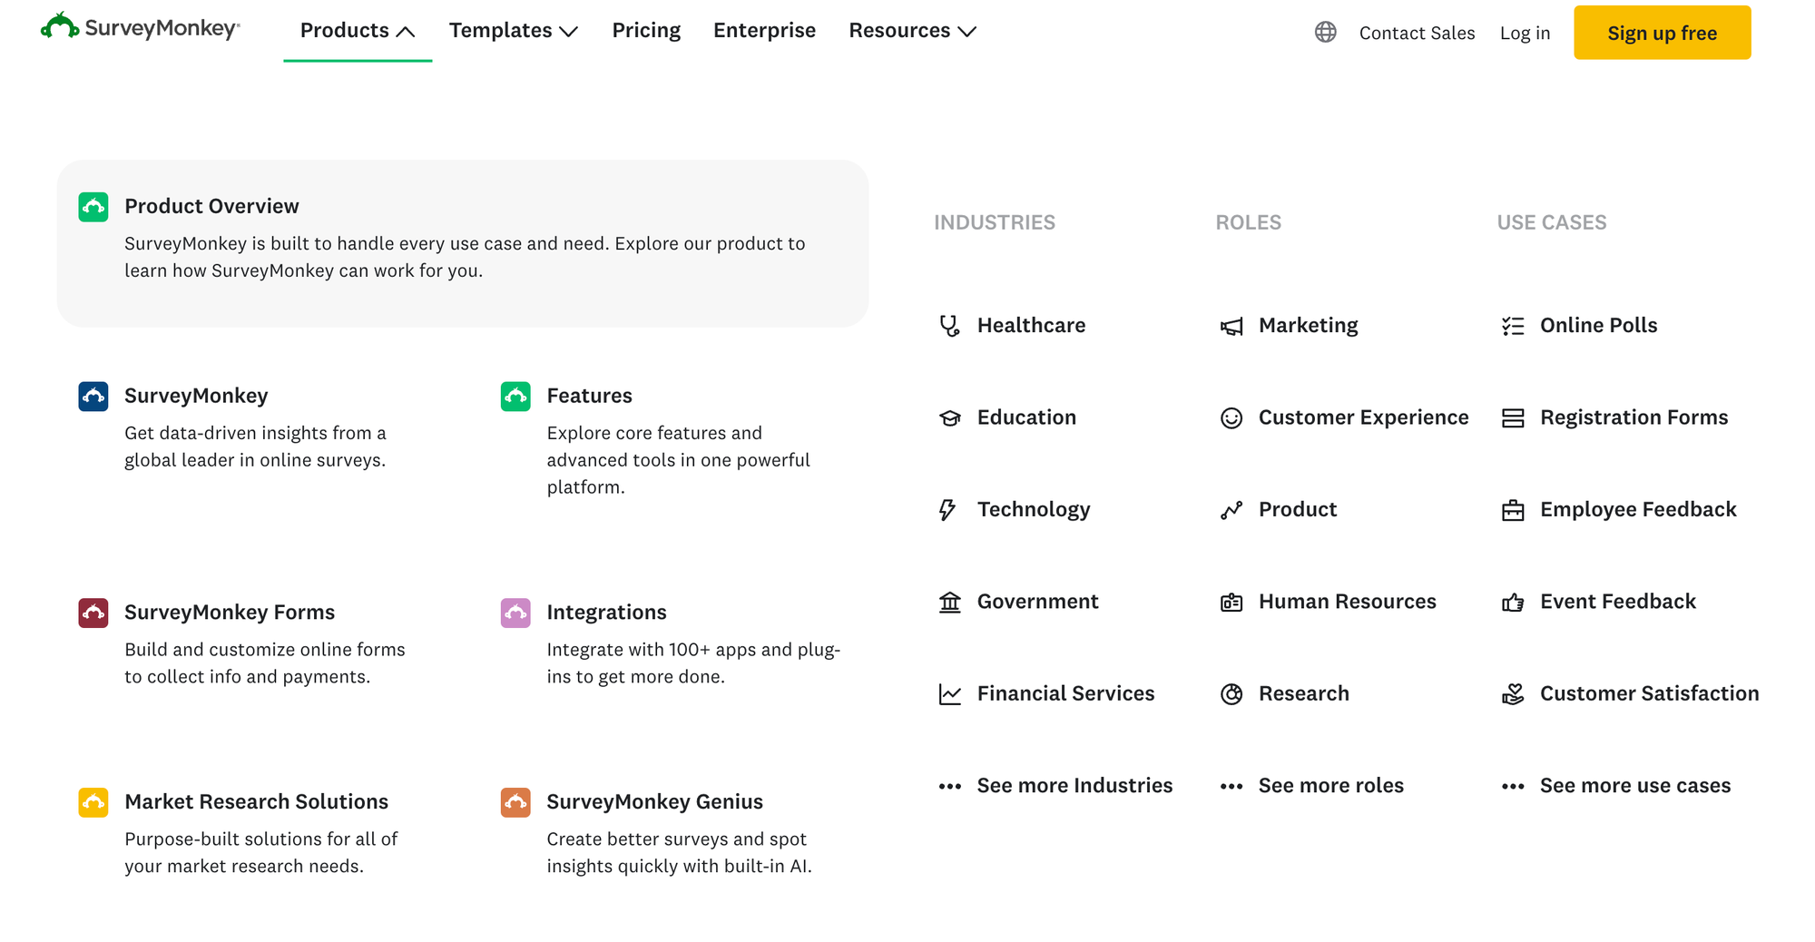Select the Marketing megaphone icon
The height and width of the screenshot is (942, 1815).
pos(1231,325)
